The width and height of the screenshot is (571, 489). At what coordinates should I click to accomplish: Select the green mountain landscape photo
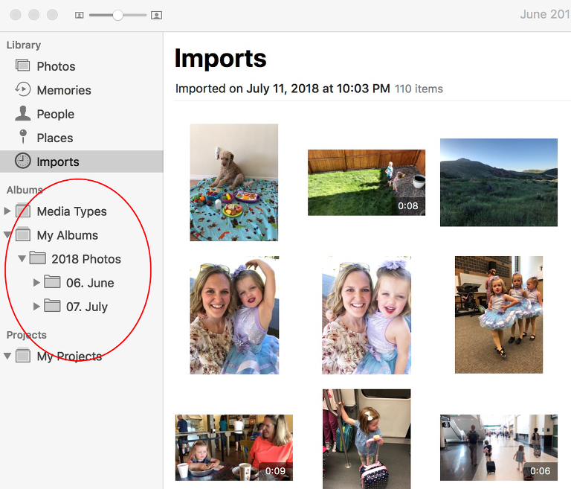coord(499,182)
